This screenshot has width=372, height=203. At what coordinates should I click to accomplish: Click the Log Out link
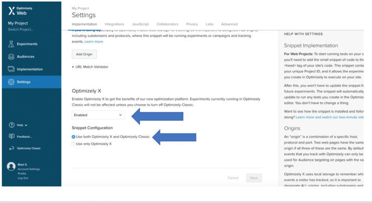click(x=23, y=178)
